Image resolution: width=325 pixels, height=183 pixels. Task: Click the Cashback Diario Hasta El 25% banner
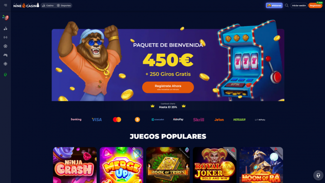point(168,106)
